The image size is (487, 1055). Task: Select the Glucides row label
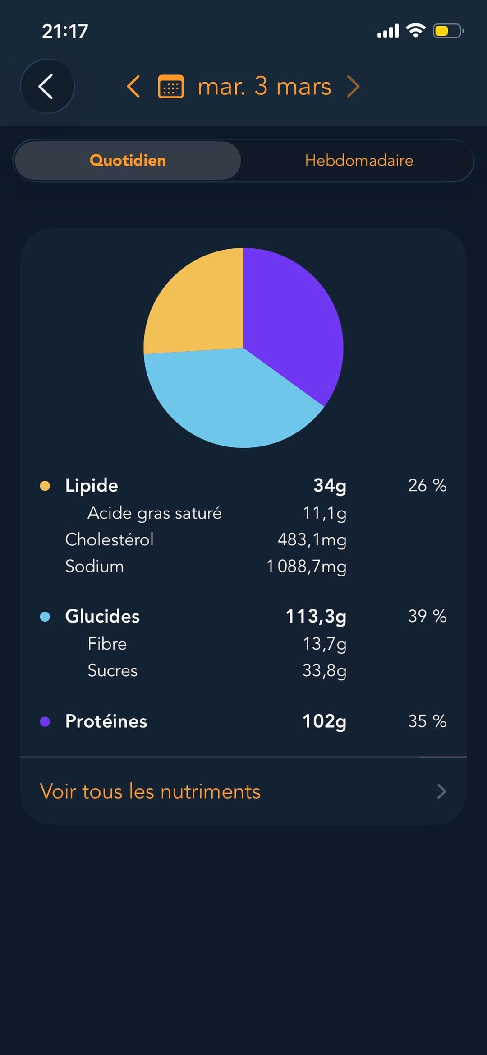pyautogui.click(x=102, y=617)
